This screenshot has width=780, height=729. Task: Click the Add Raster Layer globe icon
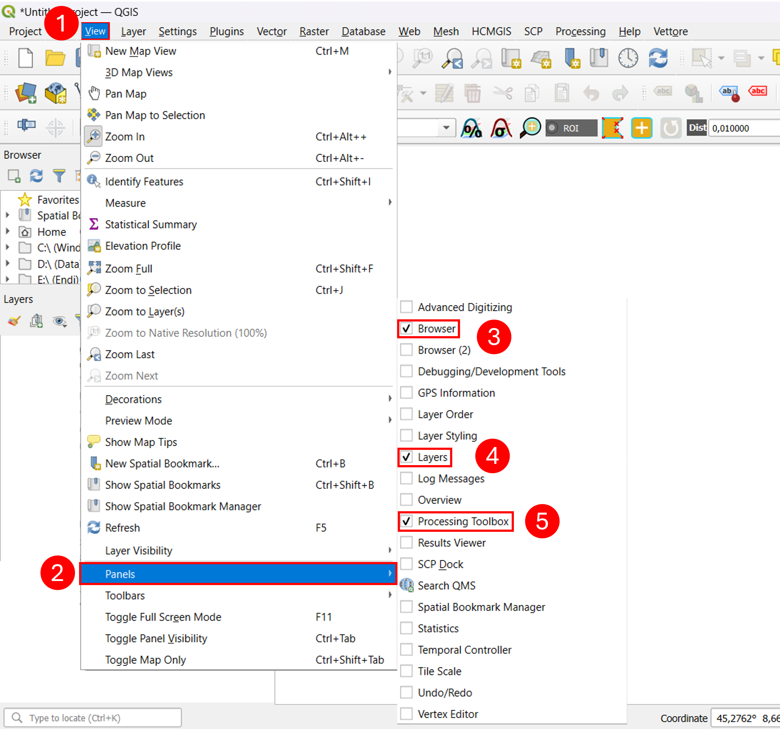[x=56, y=93]
